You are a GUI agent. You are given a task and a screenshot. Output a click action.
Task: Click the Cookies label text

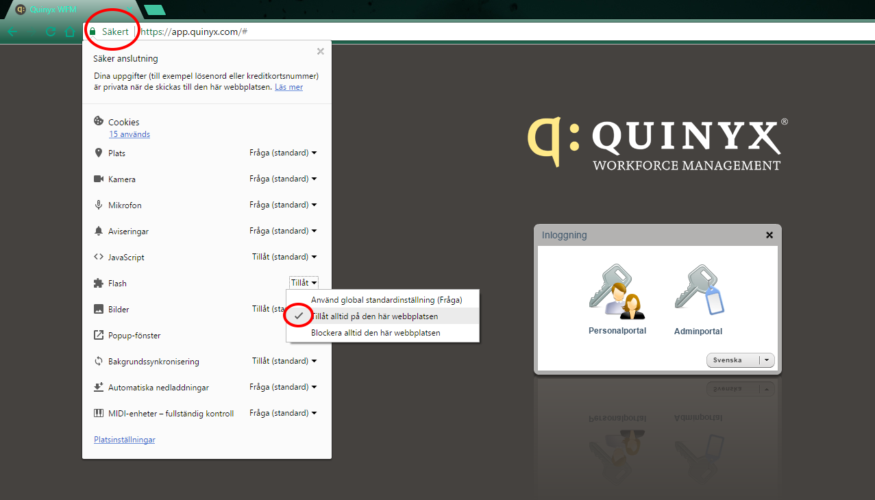click(x=124, y=122)
